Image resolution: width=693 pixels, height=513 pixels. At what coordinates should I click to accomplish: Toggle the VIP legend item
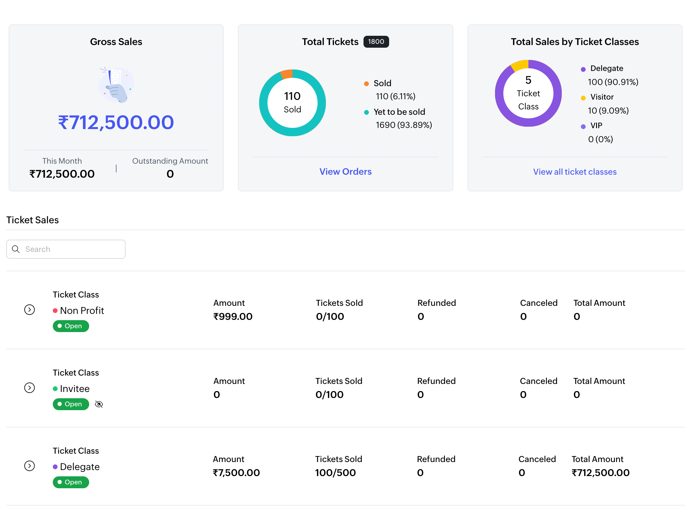click(596, 125)
